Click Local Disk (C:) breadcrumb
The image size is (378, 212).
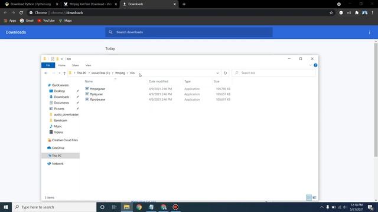[x=100, y=73]
